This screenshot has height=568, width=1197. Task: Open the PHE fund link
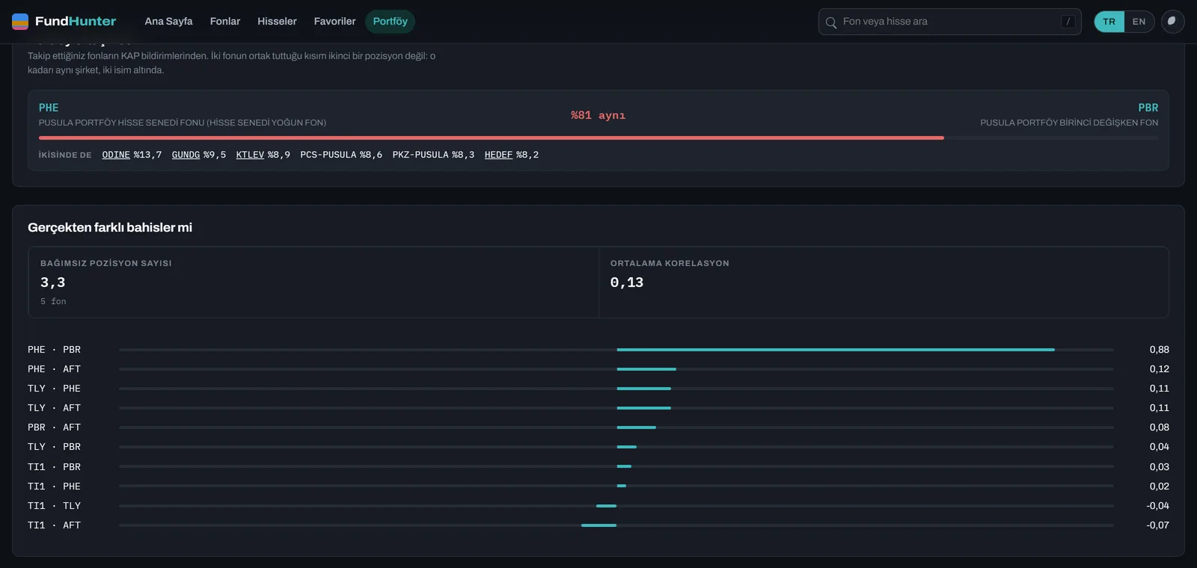coord(49,108)
